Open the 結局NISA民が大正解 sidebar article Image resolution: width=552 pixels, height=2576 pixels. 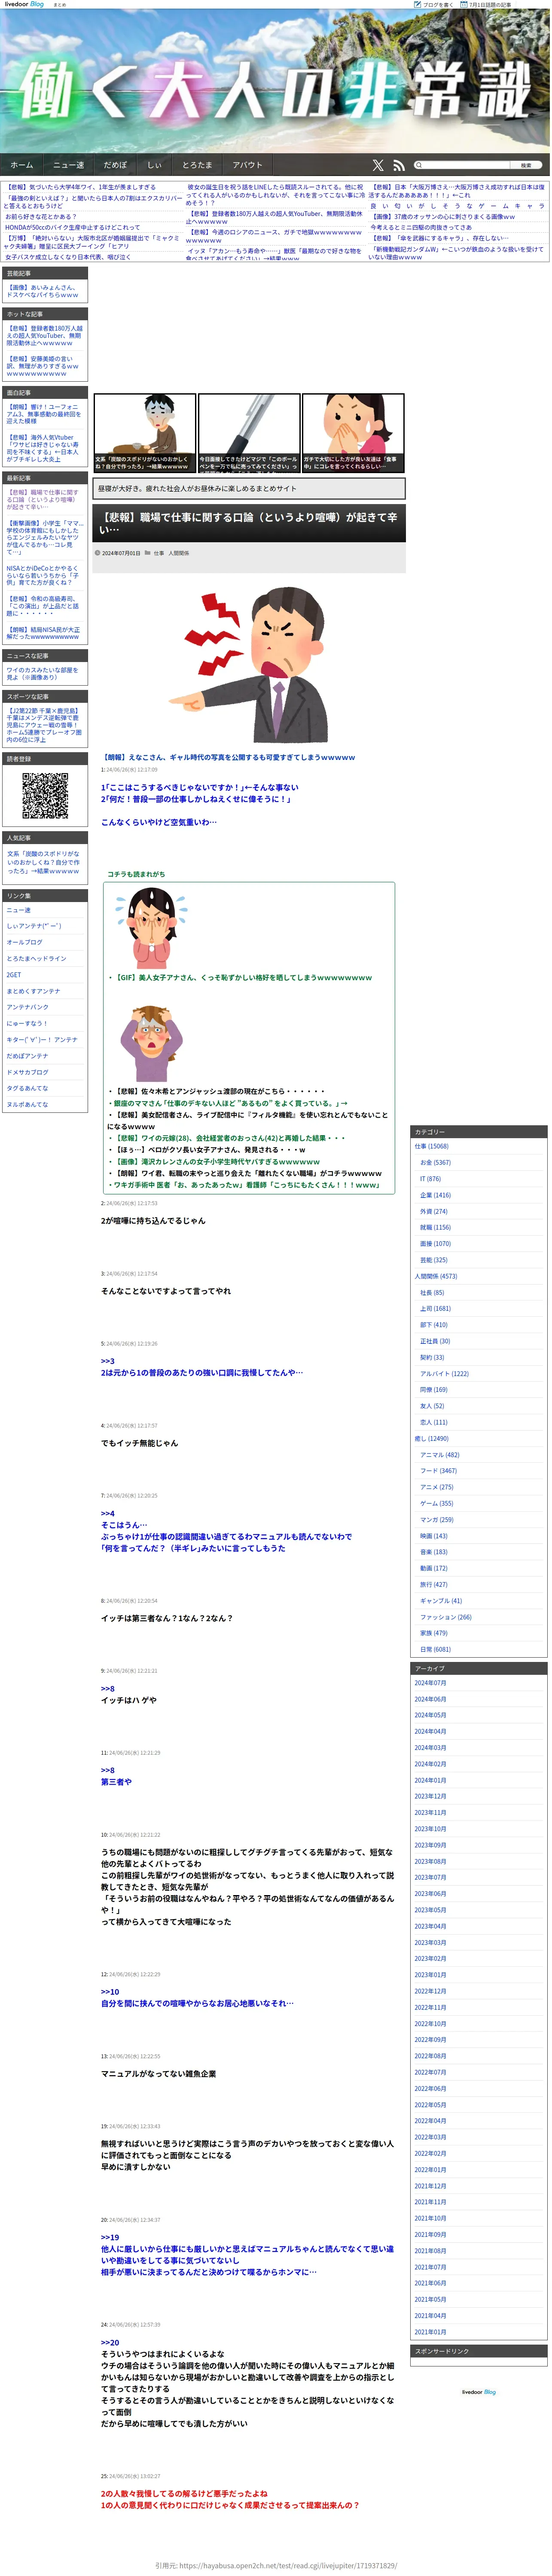[x=43, y=633]
